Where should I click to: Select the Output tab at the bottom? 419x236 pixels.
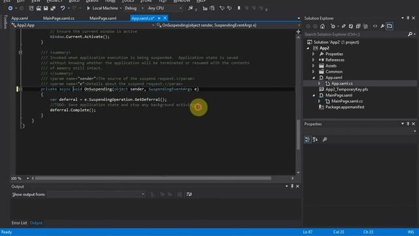point(36,223)
